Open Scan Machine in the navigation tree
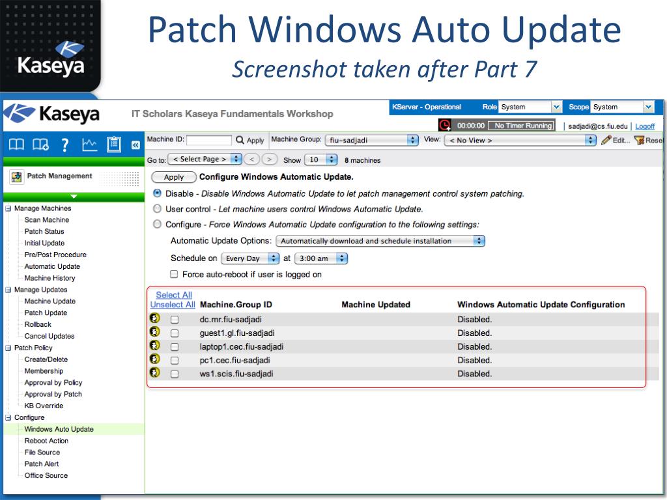 (47, 220)
